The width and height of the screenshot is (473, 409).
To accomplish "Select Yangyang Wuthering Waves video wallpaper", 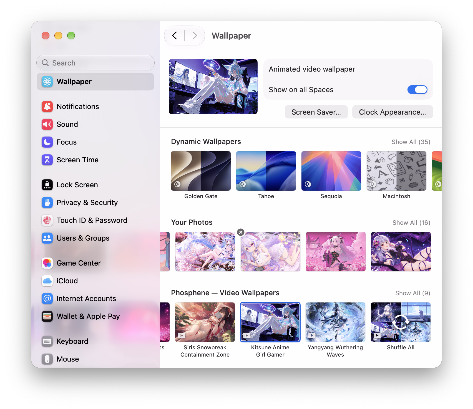I will tap(335, 322).
